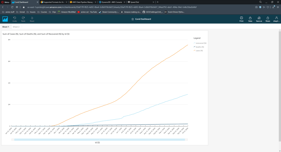Click the snapshot camera icon

256,7
